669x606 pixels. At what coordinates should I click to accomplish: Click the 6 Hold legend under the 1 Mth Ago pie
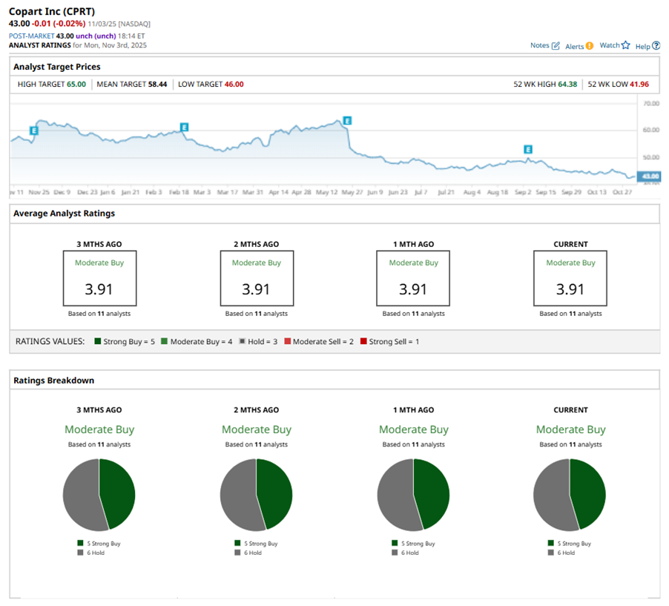point(413,553)
